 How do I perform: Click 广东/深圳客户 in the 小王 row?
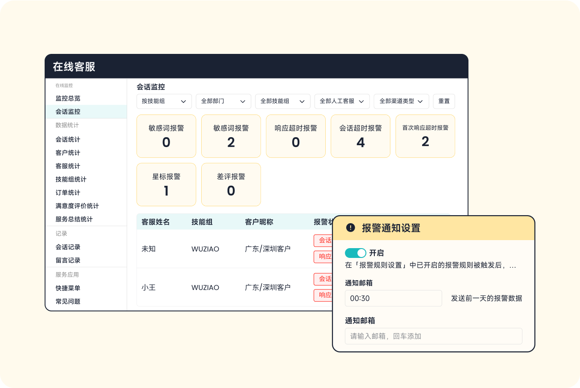[x=268, y=288]
